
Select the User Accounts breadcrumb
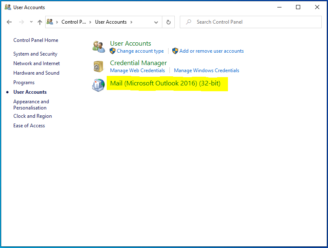(x=111, y=22)
